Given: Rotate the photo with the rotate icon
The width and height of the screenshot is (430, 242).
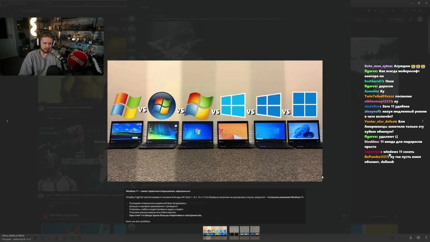Looking at the screenshot, I should (418, 238).
